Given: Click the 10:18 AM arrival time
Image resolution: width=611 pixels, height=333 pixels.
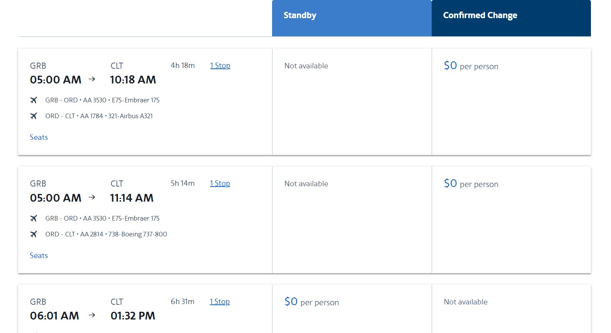Looking at the screenshot, I should click(133, 80).
